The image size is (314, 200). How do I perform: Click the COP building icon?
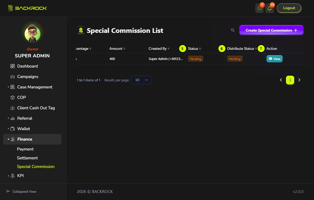click(13, 98)
